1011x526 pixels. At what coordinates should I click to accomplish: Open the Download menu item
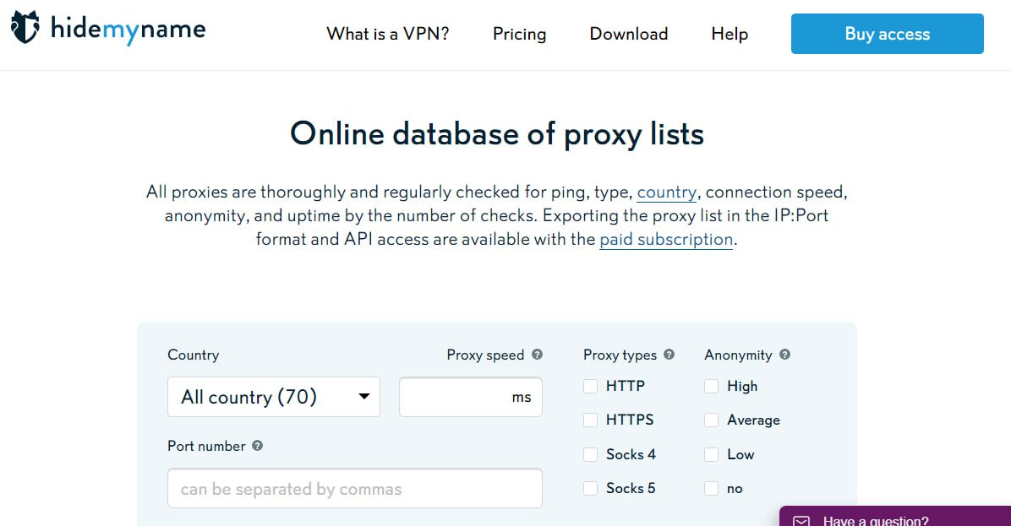pos(628,34)
